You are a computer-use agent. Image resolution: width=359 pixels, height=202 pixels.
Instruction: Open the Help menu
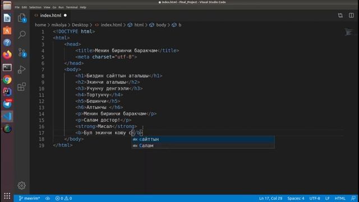pos(83,7)
